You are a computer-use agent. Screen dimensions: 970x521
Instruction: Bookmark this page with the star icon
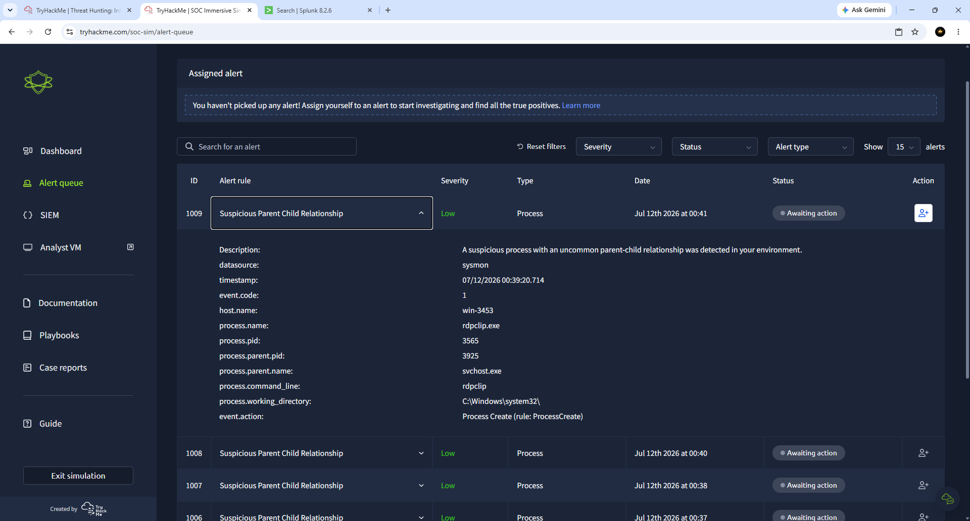(915, 32)
